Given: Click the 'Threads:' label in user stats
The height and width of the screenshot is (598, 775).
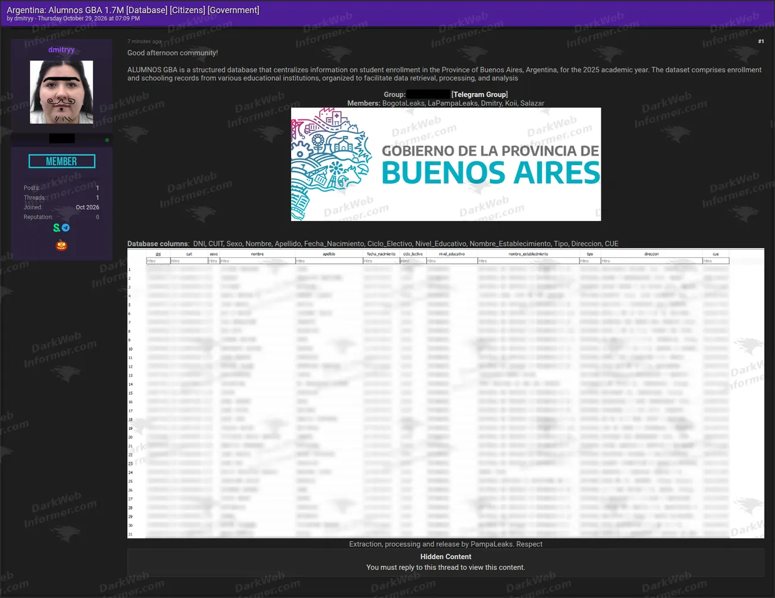Looking at the screenshot, I should (35, 198).
